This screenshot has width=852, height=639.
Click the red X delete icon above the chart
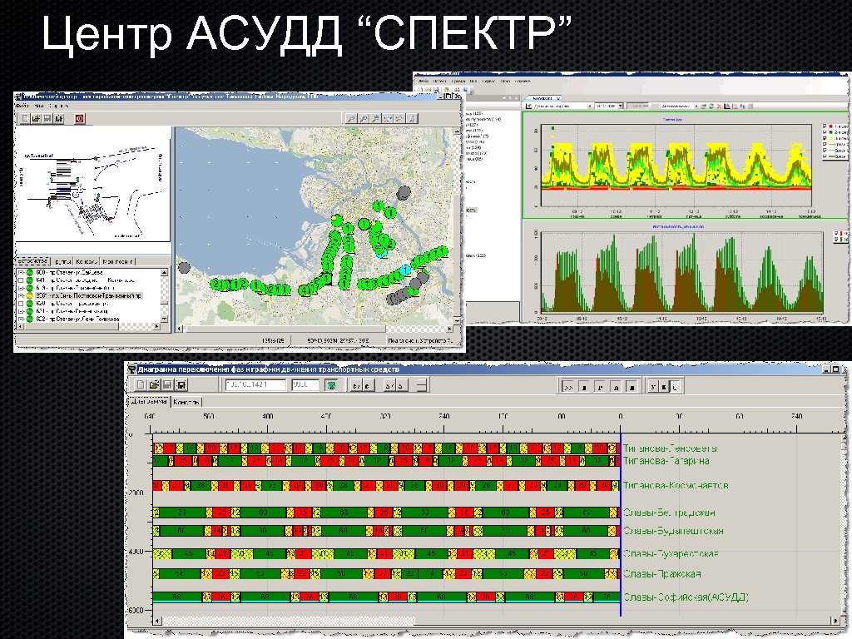click(720, 106)
